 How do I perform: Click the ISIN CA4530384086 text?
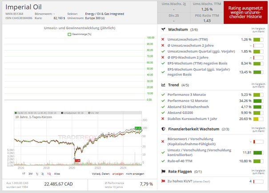click(x=19, y=18)
